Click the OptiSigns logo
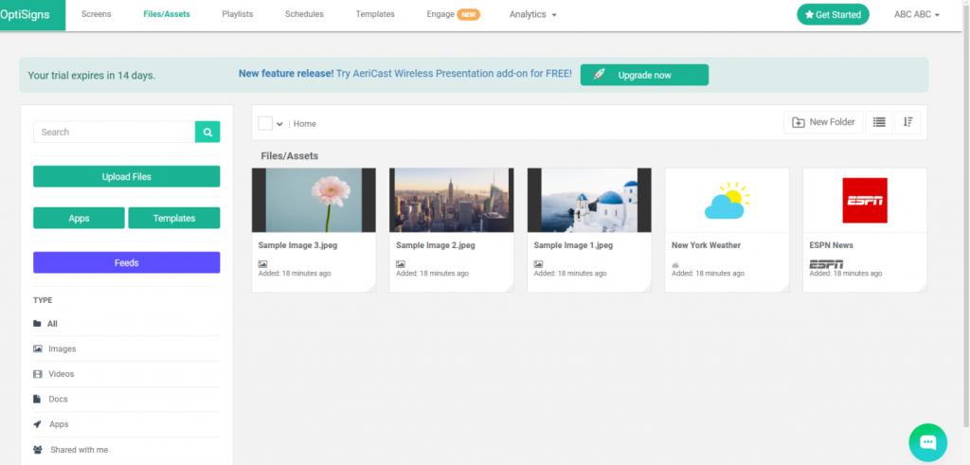 [x=32, y=14]
